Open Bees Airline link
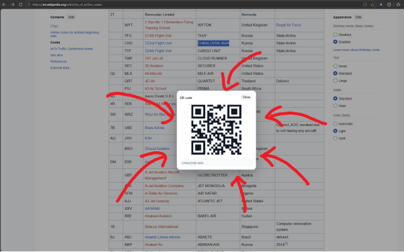The height and width of the screenshot is (252, 404). pyautogui.click(x=154, y=128)
